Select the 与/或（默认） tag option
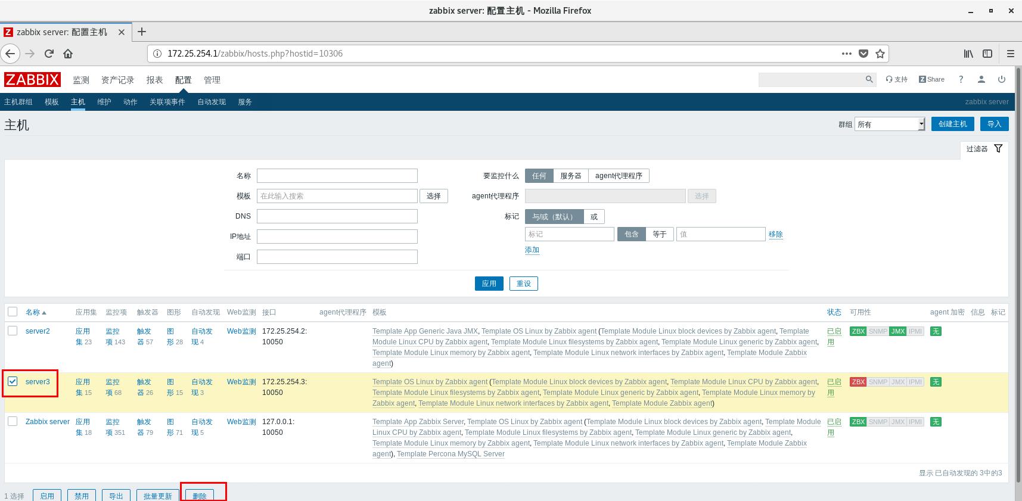 554,217
